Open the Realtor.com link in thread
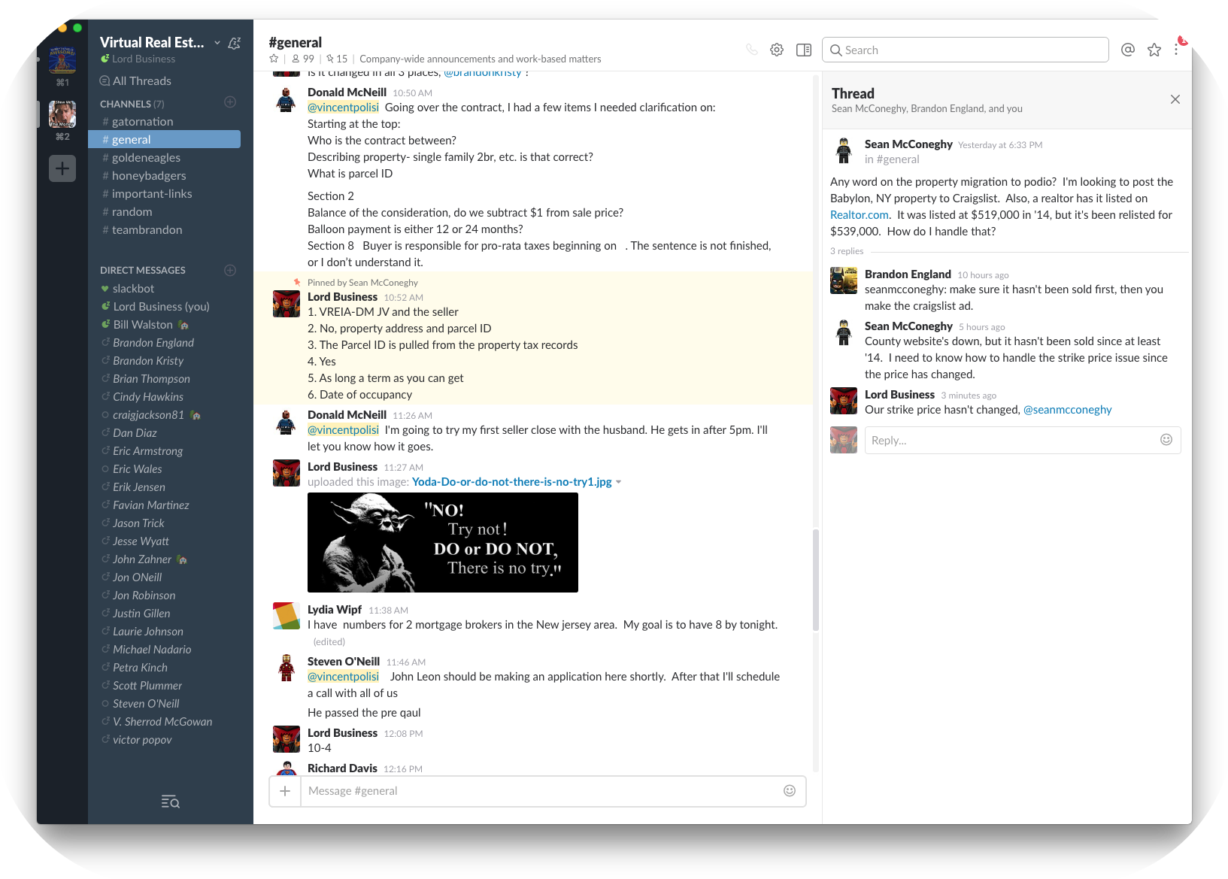This screenshot has height=879, width=1228. [859, 215]
